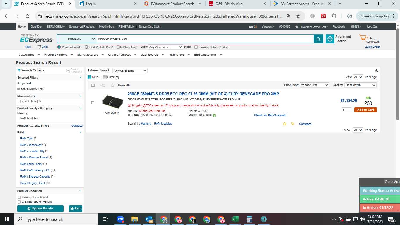The height and width of the screenshot is (225, 400).
Task: Open Show Any Warehouse dropdown near stock
Action: pos(165,47)
